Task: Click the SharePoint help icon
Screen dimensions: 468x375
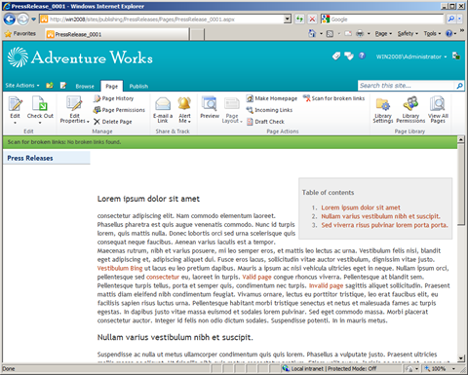Action: 362,56
